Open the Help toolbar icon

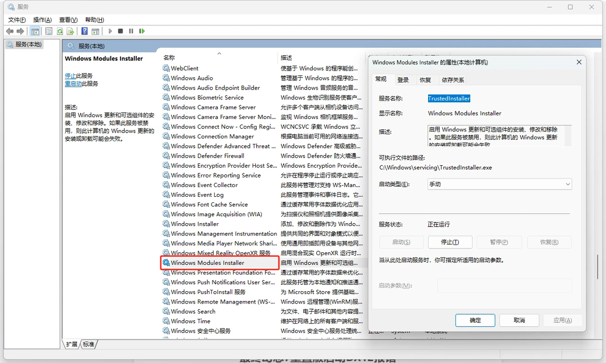click(x=84, y=31)
